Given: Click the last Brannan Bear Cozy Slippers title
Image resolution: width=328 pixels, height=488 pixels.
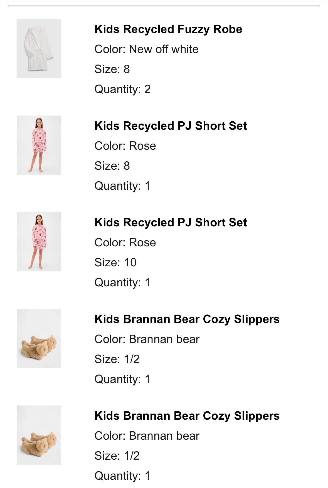Looking at the screenshot, I should pyautogui.click(x=187, y=416).
